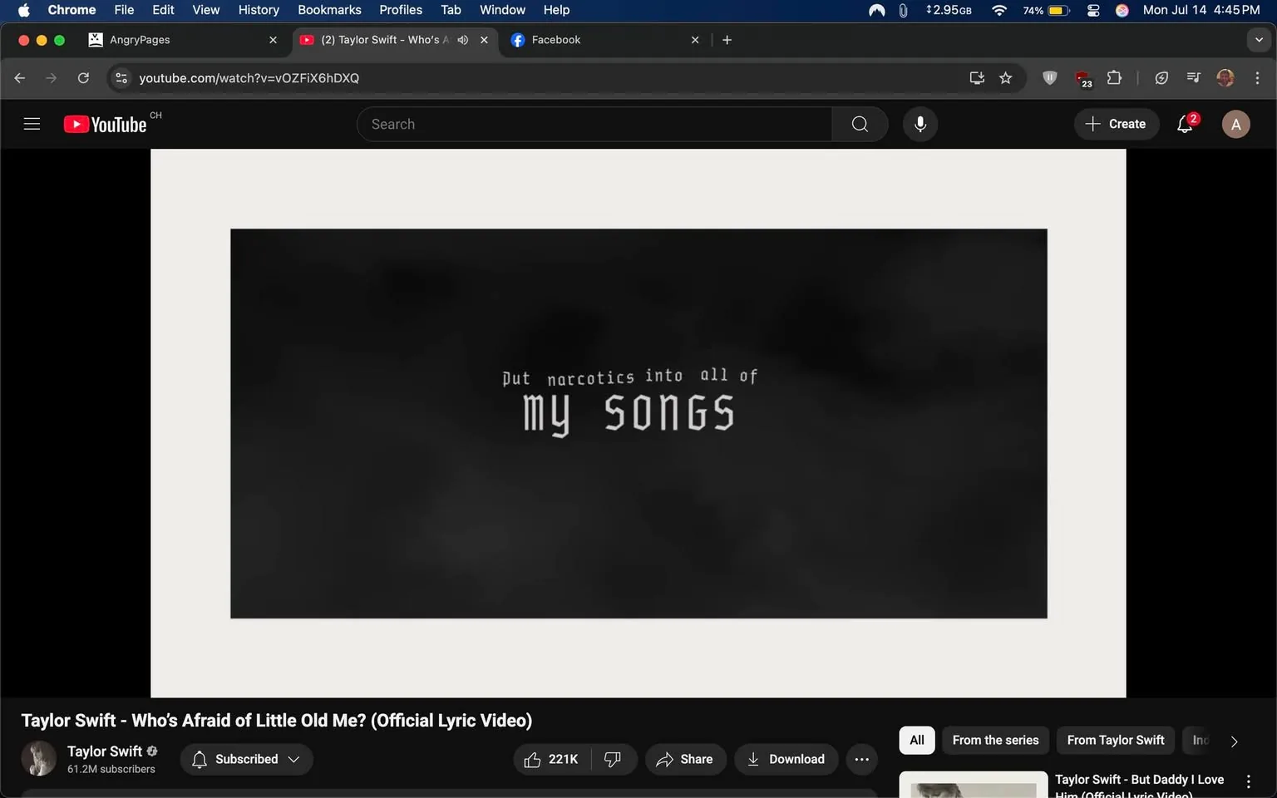This screenshot has height=798, width=1277.
Task: Open the guide with the hamburger icon
Action: tap(32, 123)
